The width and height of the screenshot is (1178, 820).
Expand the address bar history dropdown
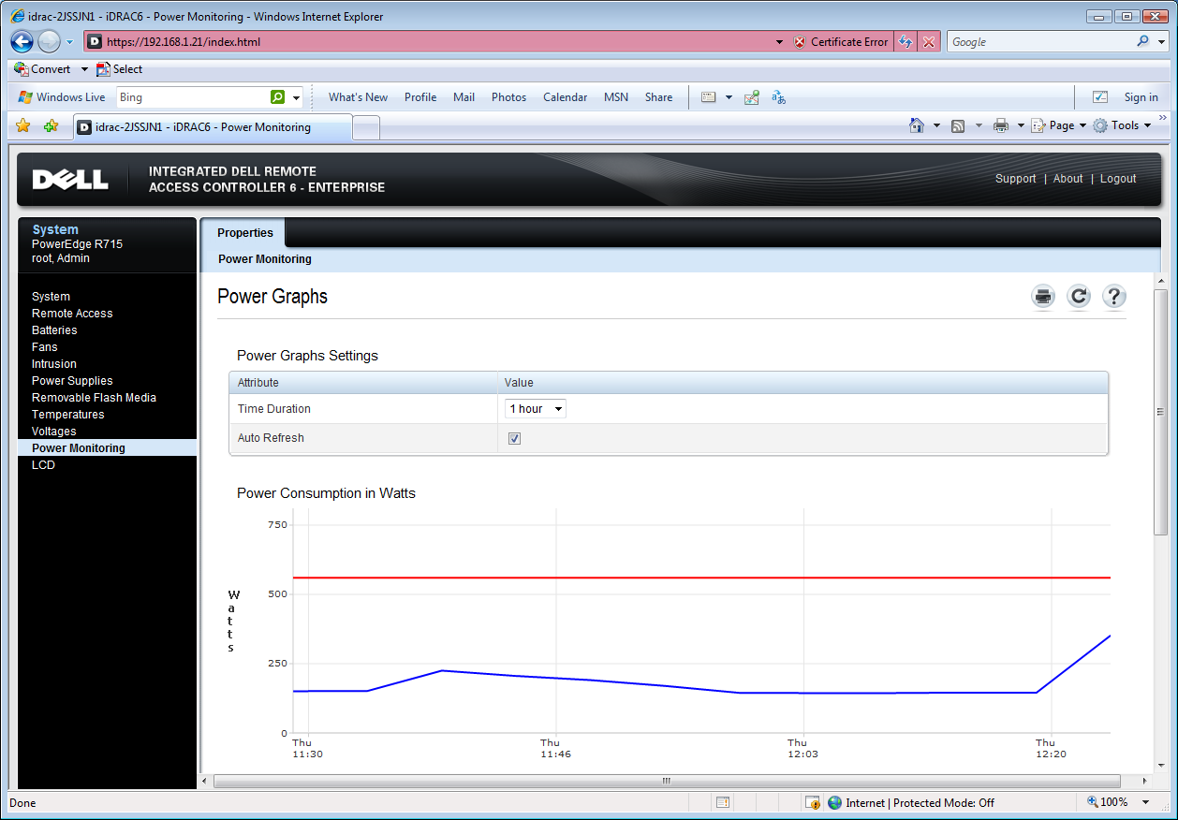click(x=780, y=42)
